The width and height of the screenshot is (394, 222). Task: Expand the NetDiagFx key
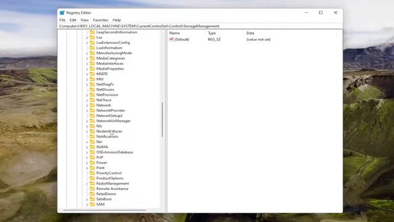click(87, 84)
